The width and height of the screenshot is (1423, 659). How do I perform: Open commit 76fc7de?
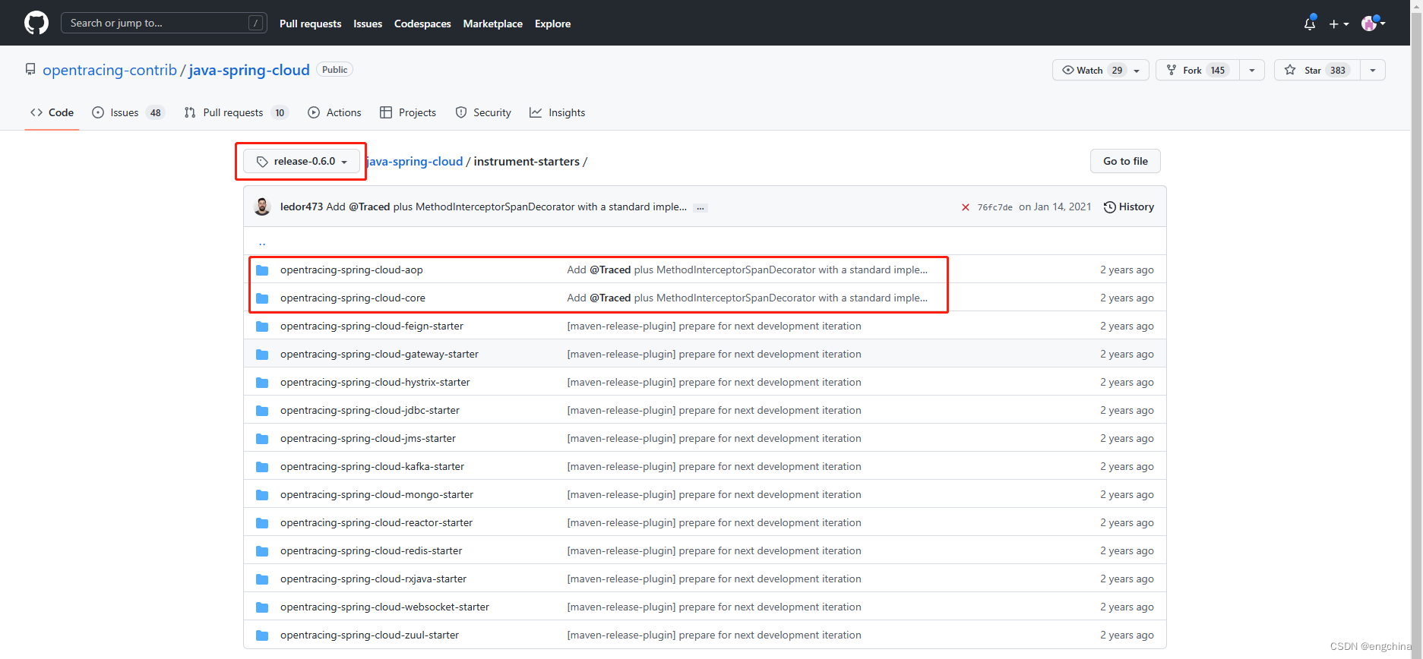click(x=995, y=207)
